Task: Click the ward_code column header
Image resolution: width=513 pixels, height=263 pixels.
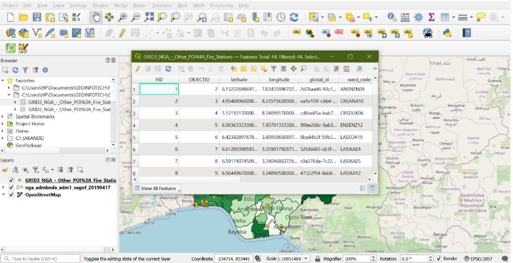Action: pyautogui.click(x=358, y=79)
